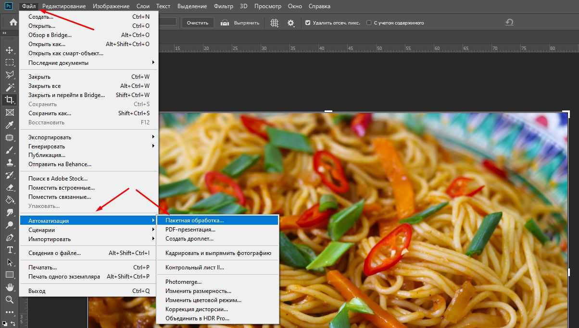Select the Horizontal Type tool
The width and height of the screenshot is (579, 328).
[x=9, y=250]
